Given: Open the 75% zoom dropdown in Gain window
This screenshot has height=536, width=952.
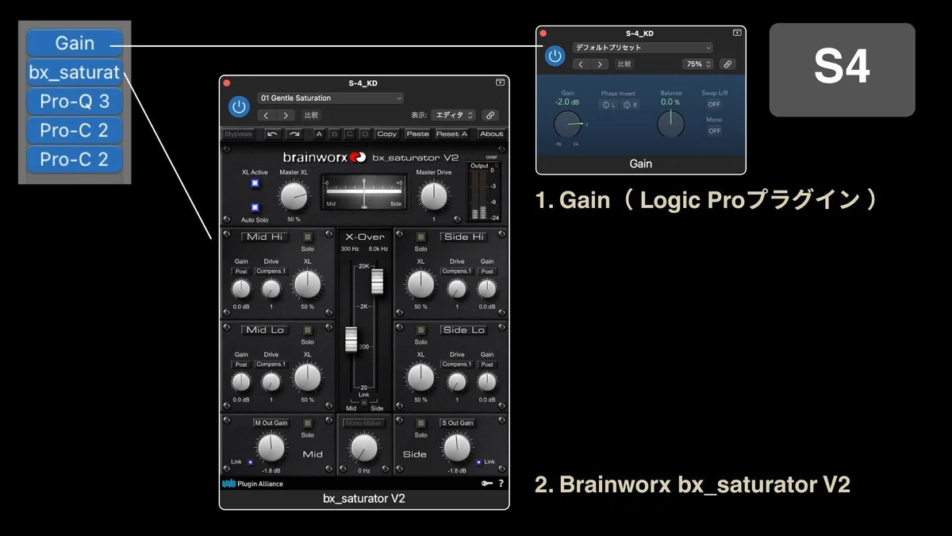Looking at the screenshot, I should [698, 64].
